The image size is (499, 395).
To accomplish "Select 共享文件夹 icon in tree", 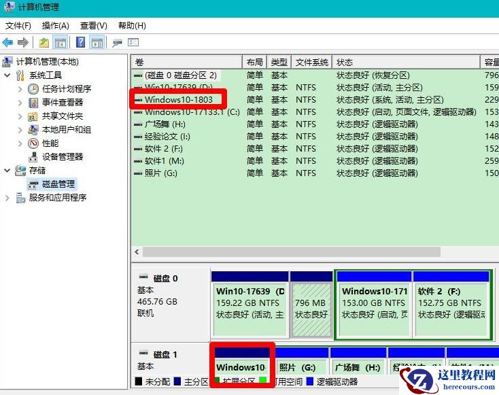I will tap(33, 116).
